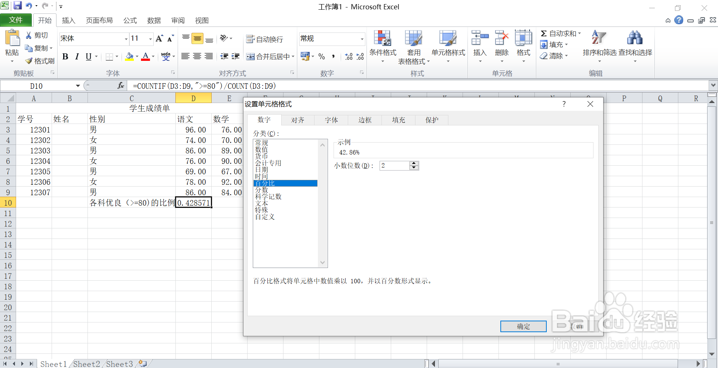The image size is (718, 368).
Task: Click the percent style icon
Action: tap(322, 56)
